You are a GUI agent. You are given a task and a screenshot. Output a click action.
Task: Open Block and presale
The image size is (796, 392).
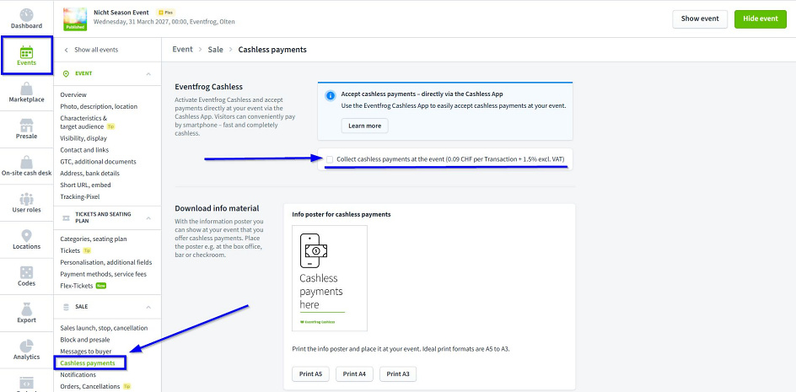[85, 340]
